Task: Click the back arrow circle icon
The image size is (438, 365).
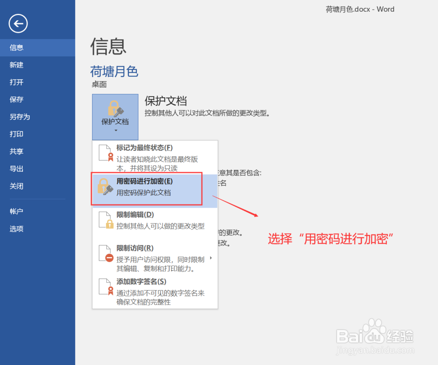Action: click(x=18, y=24)
